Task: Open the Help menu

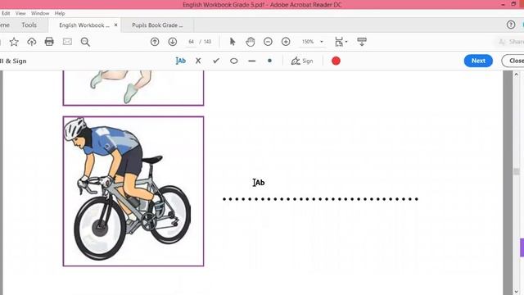Action: (x=60, y=13)
